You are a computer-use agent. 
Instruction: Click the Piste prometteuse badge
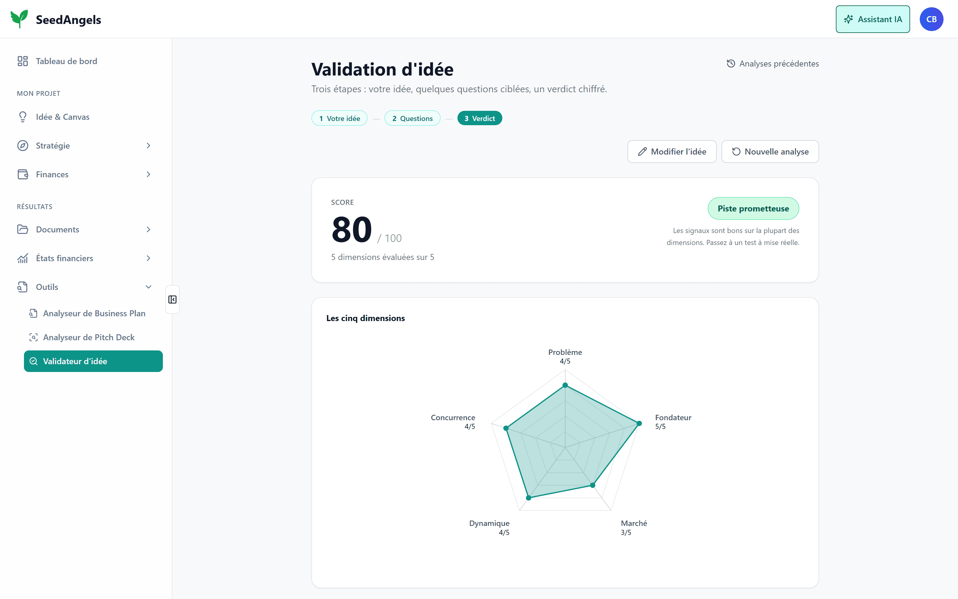click(x=753, y=208)
